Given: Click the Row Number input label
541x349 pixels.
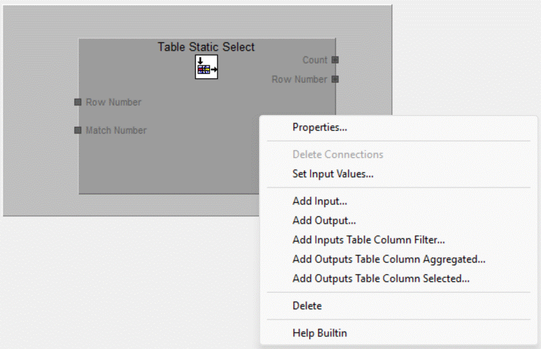Looking at the screenshot, I should (113, 102).
